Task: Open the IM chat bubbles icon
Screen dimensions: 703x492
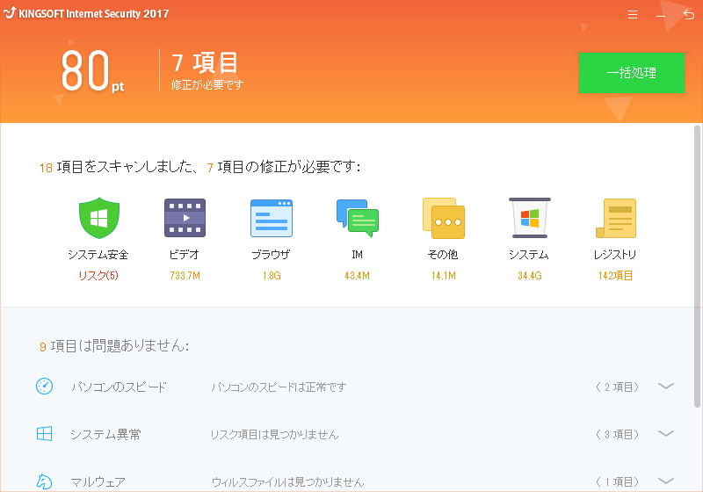Action: tap(358, 218)
